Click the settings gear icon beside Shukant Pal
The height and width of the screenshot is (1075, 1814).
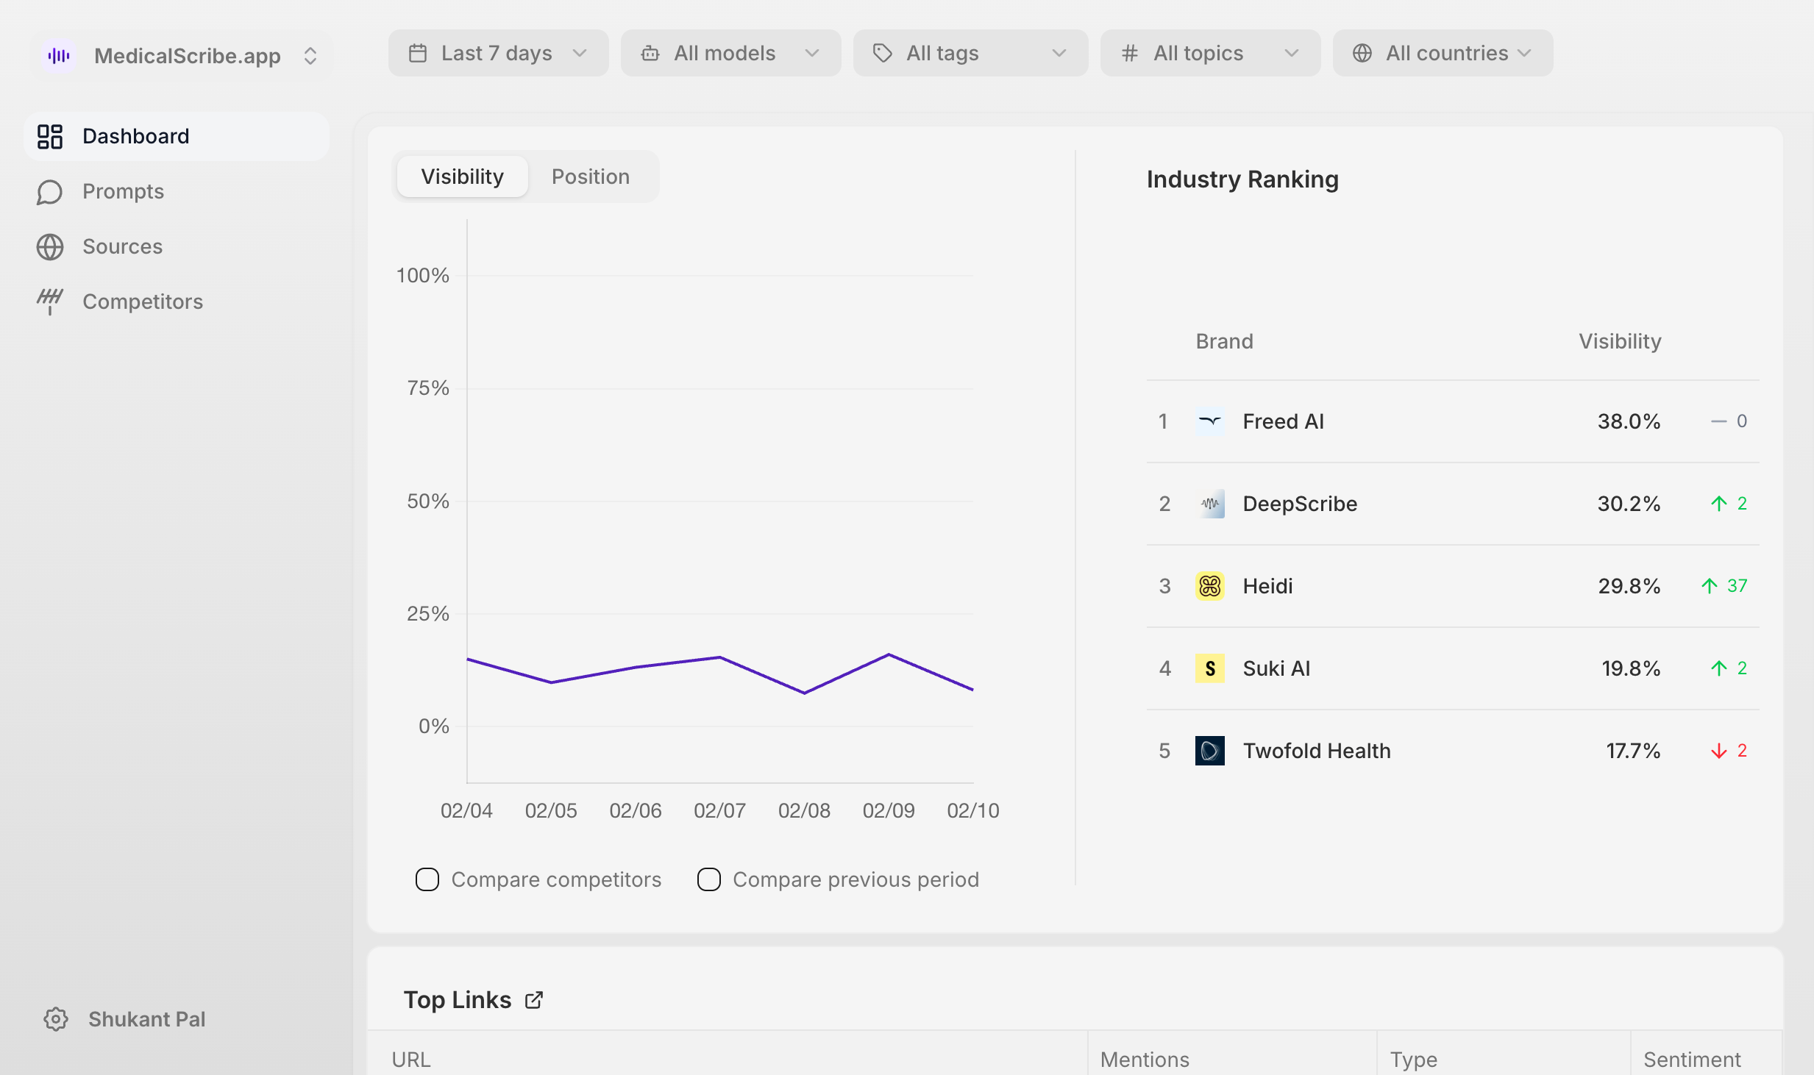tap(56, 1019)
